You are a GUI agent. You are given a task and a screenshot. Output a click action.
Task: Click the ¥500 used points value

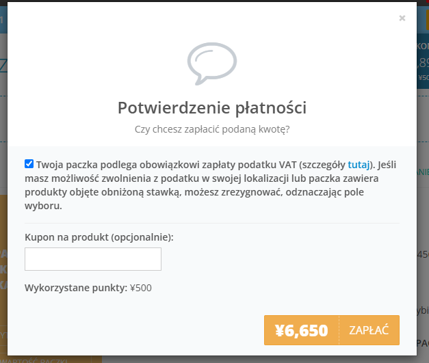[x=140, y=288]
